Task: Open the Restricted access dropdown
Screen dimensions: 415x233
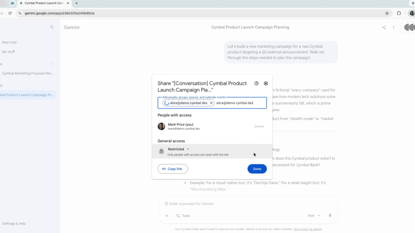Action: (x=178, y=149)
